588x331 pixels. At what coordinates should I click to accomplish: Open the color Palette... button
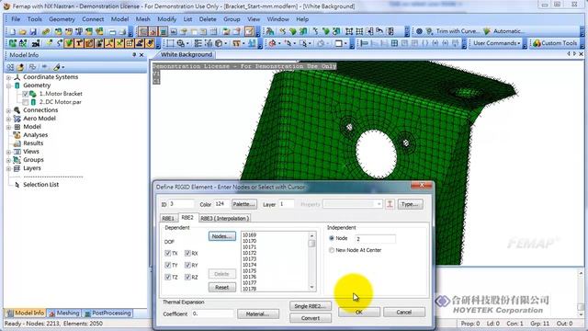click(244, 204)
